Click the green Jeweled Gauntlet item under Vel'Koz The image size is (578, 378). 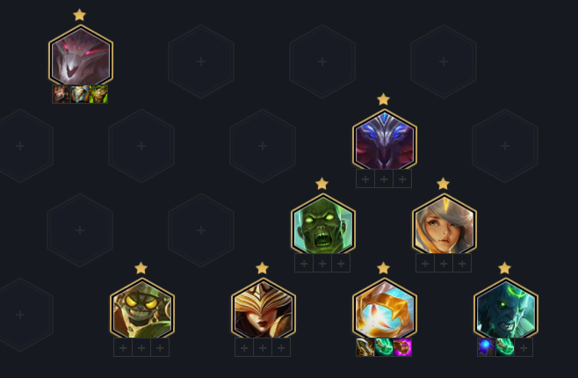click(x=384, y=347)
